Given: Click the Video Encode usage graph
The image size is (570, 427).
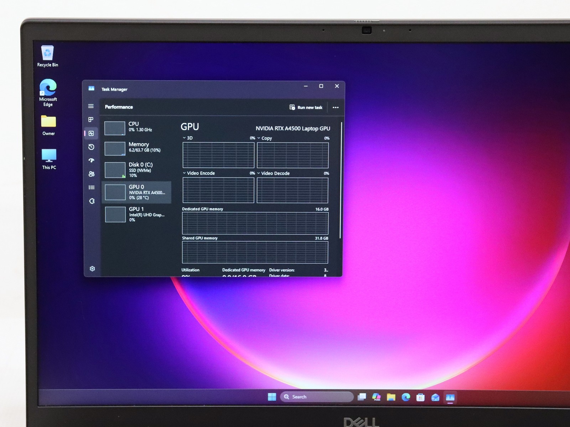Looking at the screenshot, I should pos(218,190).
